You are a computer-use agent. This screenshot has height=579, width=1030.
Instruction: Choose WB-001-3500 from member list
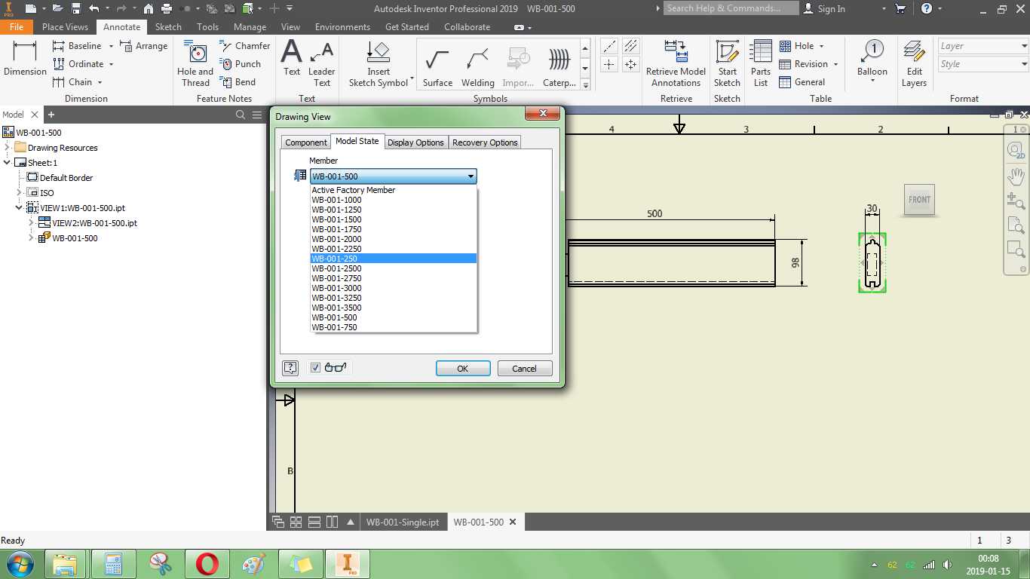(394, 308)
